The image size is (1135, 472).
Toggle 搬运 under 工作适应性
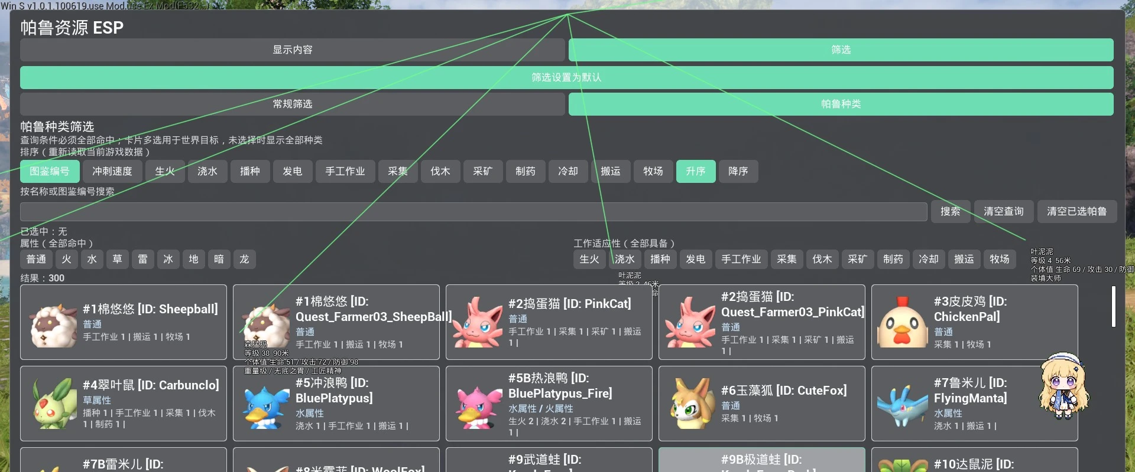[x=964, y=260]
